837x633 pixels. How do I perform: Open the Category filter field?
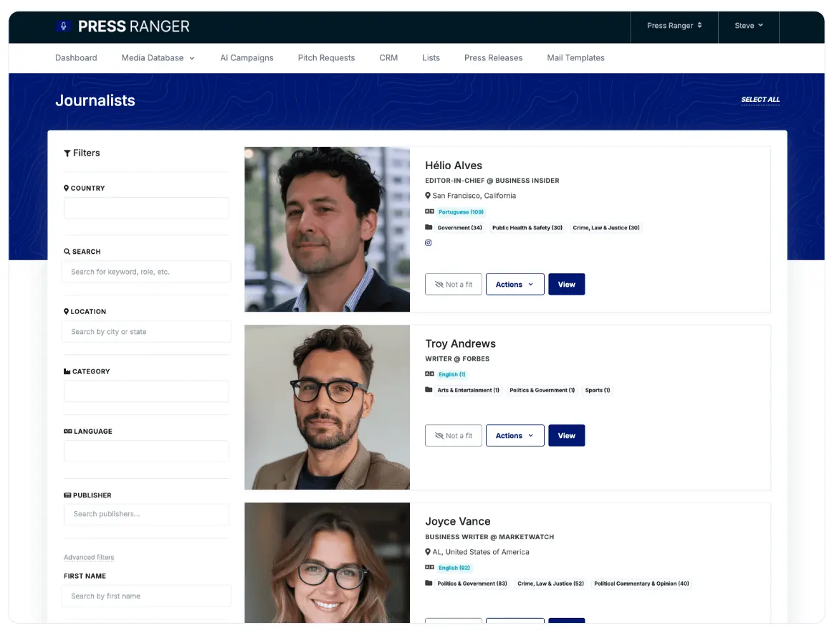[146, 391]
